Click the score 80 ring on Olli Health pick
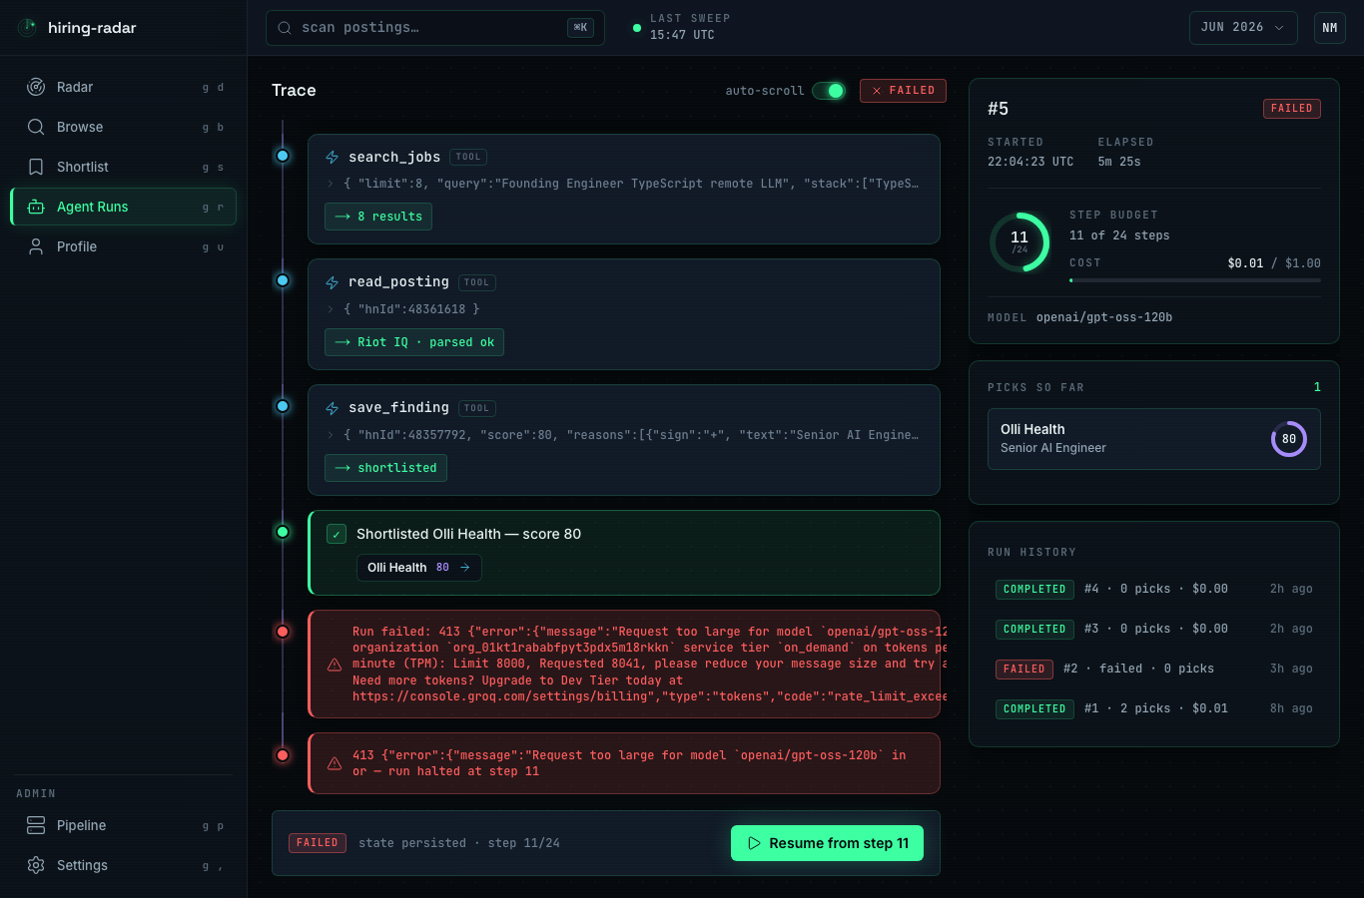The height and width of the screenshot is (898, 1364). pyautogui.click(x=1289, y=439)
